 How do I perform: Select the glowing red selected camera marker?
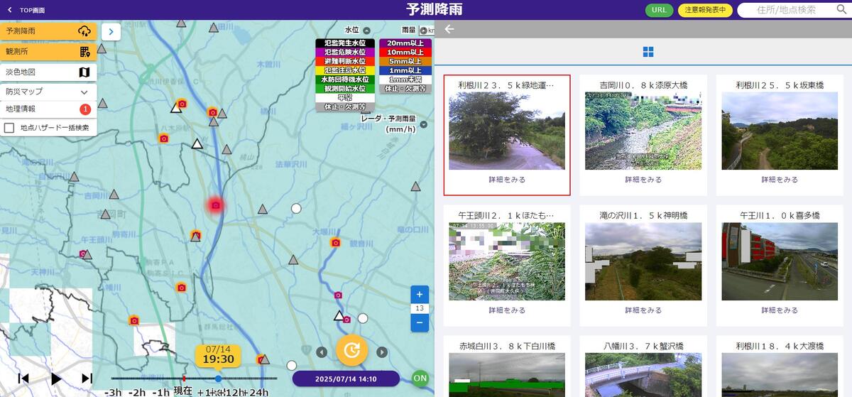[217, 205]
